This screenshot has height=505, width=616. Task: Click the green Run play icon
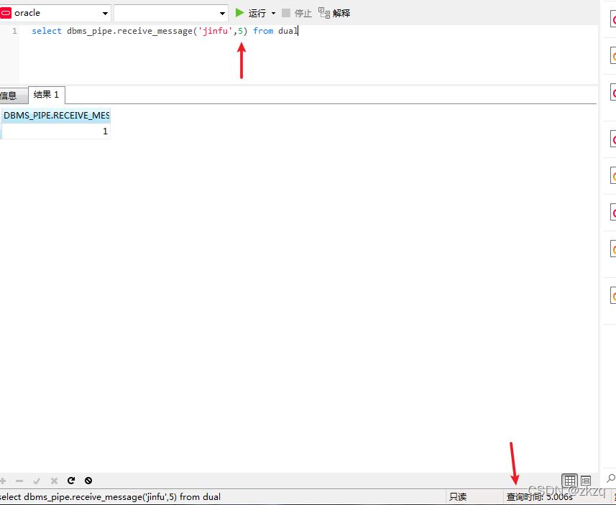[x=239, y=13]
